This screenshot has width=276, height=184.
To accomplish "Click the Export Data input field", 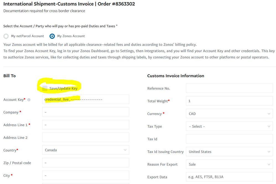I will click(229, 177).
